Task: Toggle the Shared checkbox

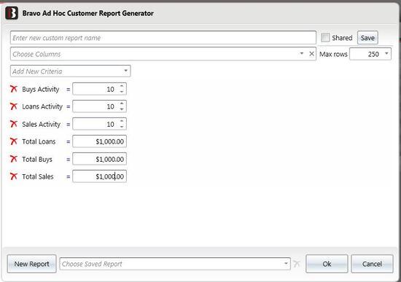Action: click(325, 38)
